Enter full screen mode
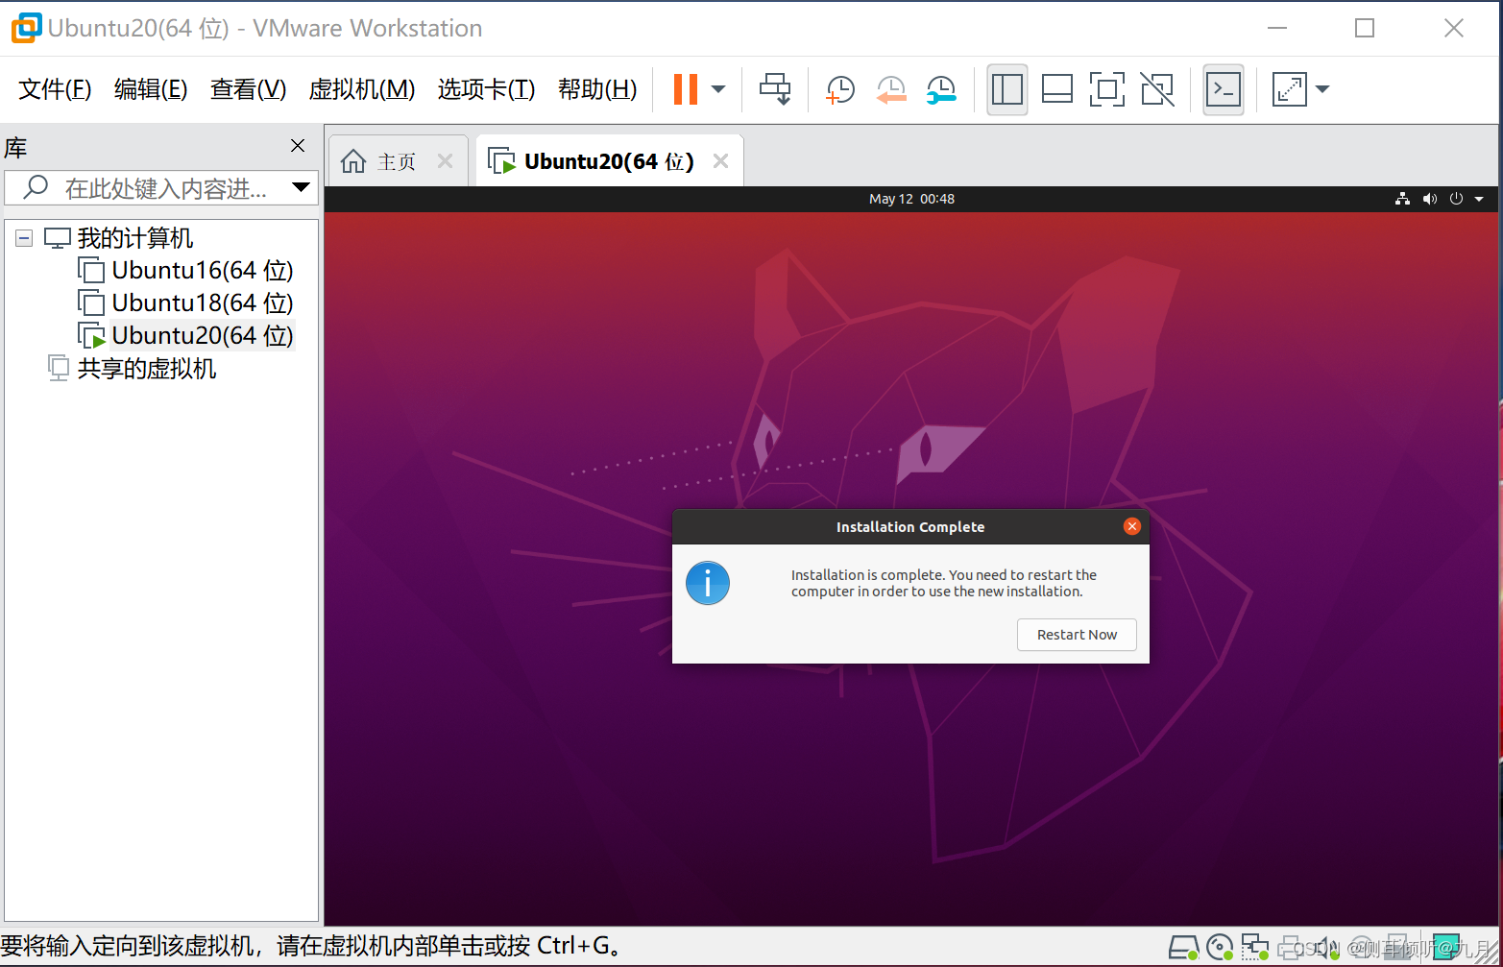 [x=1106, y=88]
